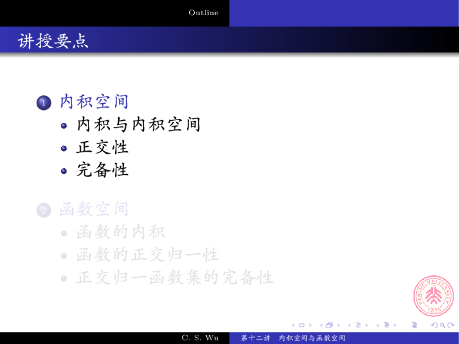
Task: Go to next slide with the arrow right of the slide icon
Action: [x=311, y=325]
